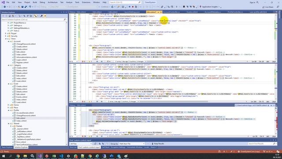Open ChangePassword.cshtml under Account
Screen dimensions: 282x159
pyautogui.click(x=26, y=44)
